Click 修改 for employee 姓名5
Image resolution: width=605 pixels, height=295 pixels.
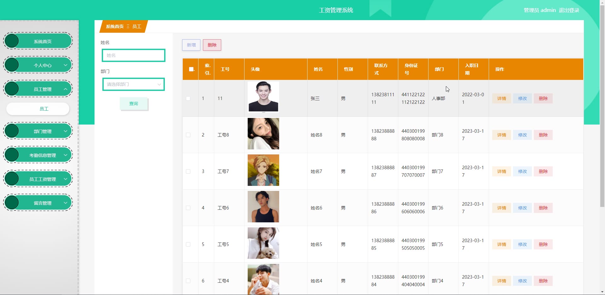click(522, 244)
